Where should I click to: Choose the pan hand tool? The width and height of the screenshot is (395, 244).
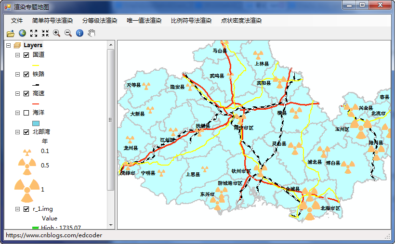pos(92,33)
